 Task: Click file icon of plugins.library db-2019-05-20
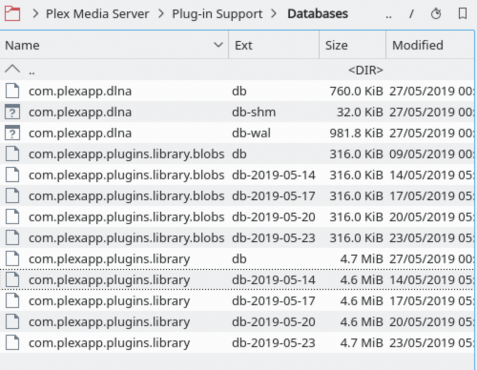(x=12, y=322)
